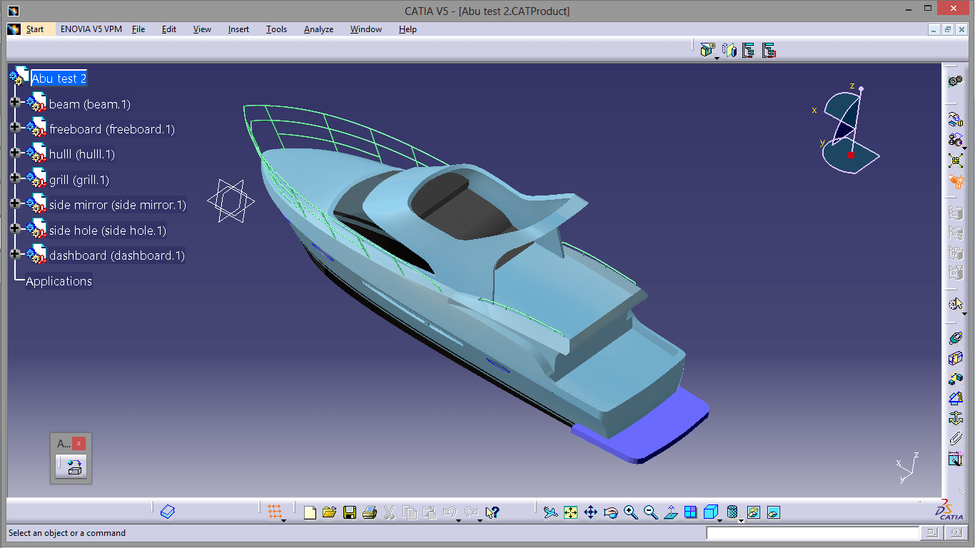
Task: Open the Isometric view dropdown arrow
Action: click(719, 520)
